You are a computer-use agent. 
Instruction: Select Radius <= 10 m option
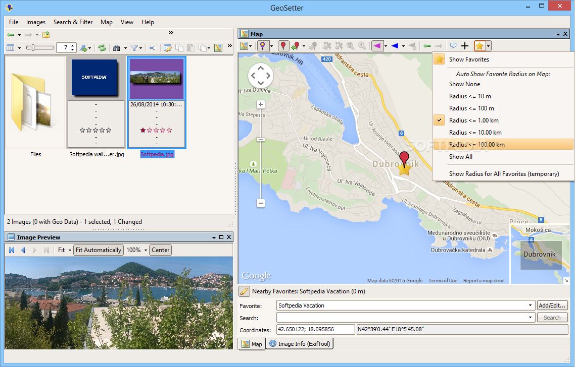click(503, 96)
